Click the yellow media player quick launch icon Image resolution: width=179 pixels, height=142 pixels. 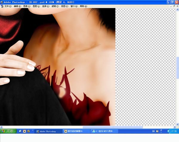point(24,131)
